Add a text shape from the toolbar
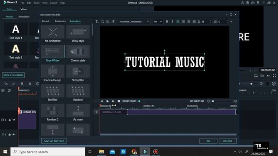Viewport: 278px width, 156px height. 103,22
